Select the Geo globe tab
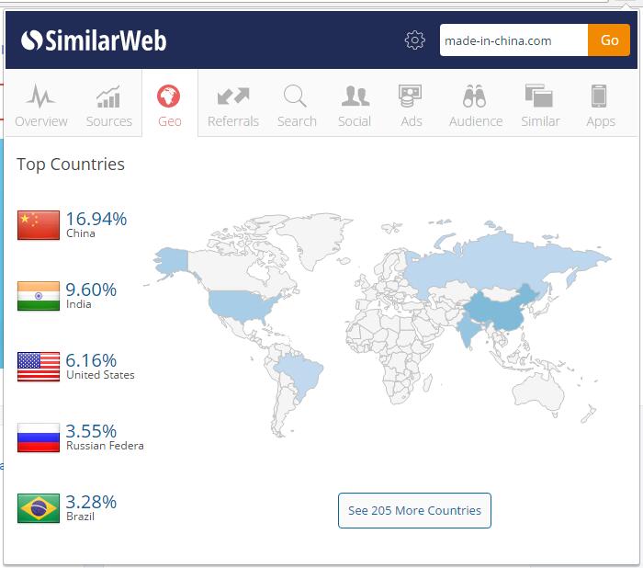 [169, 106]
